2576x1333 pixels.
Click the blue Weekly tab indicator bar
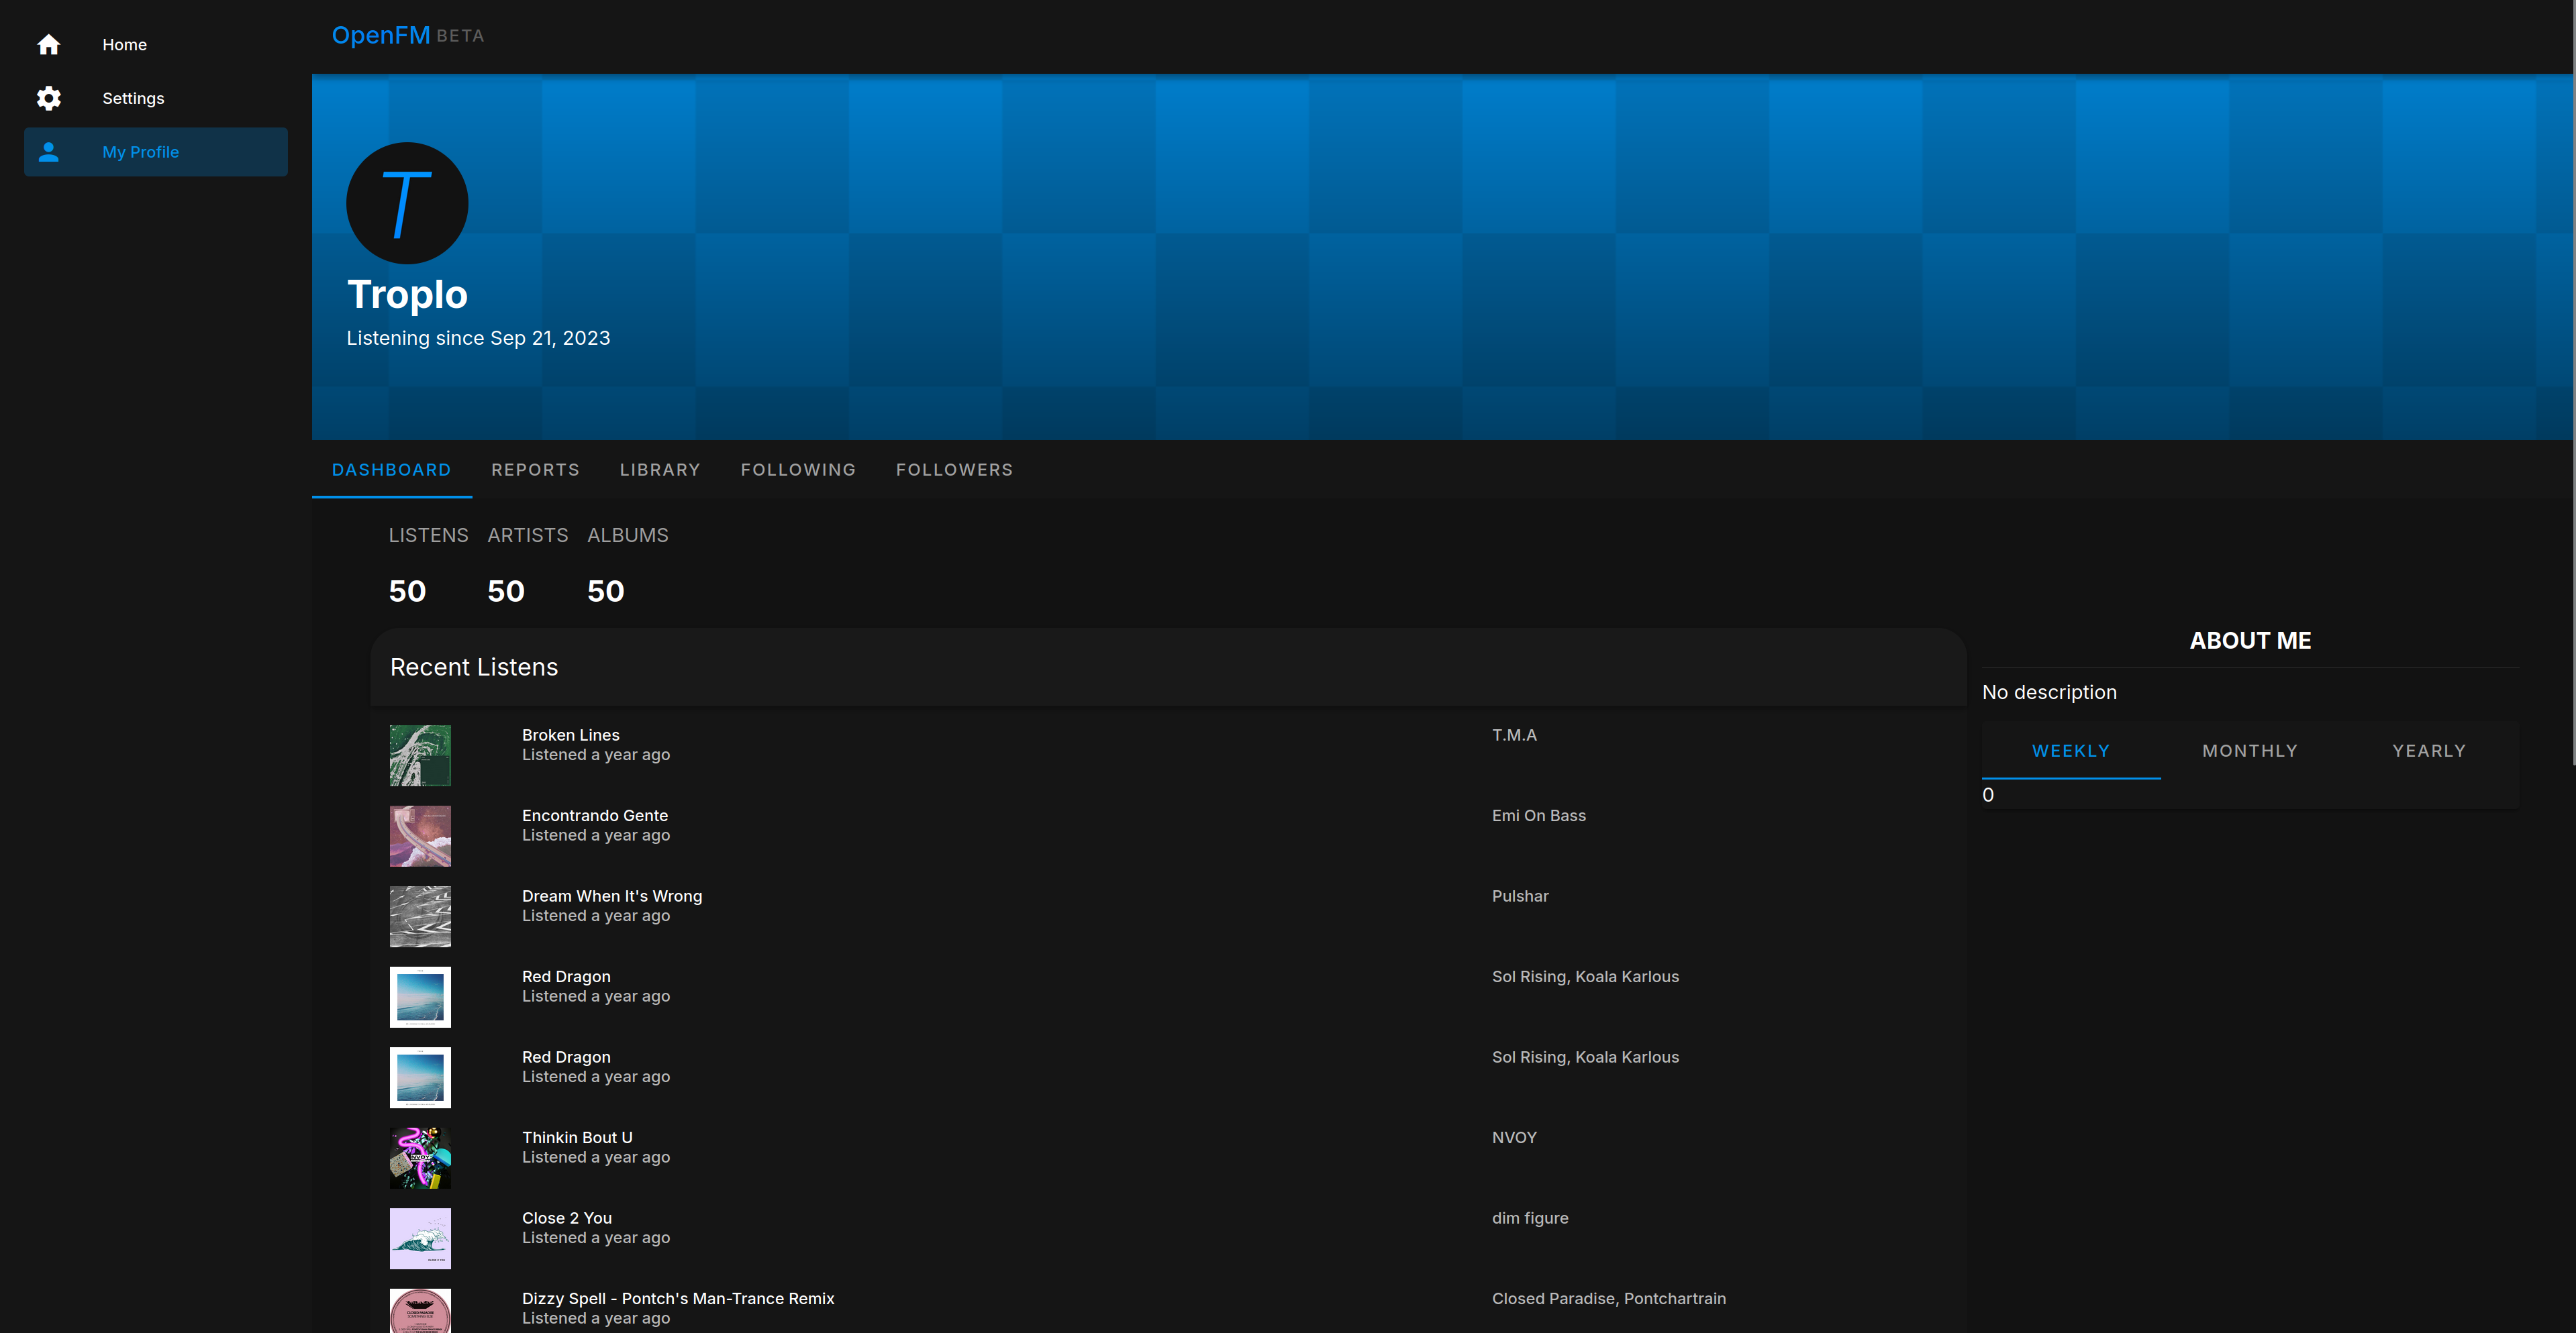[2071, 778]
